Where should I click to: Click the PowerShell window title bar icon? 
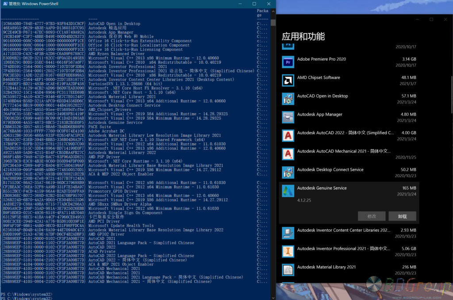point(5,4)
